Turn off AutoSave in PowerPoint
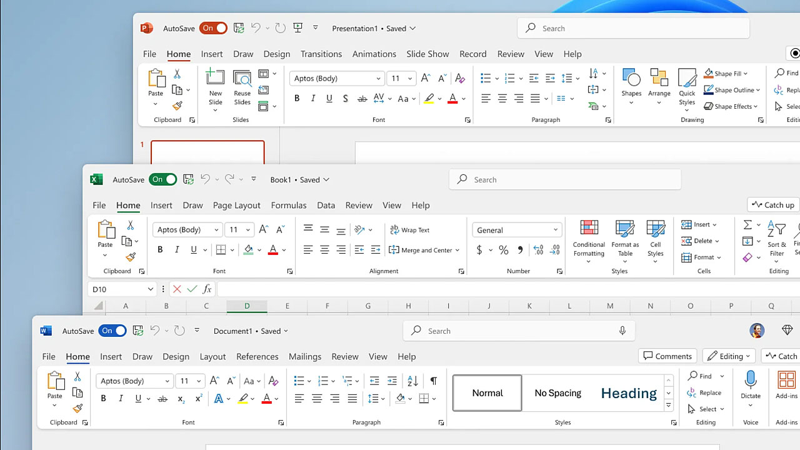This screenshot has height=450, width=800. [213, 28]
